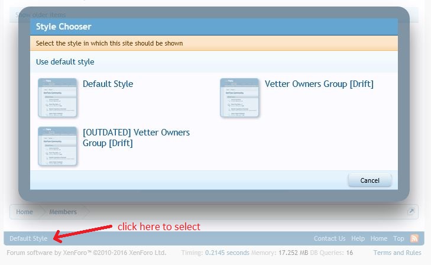Jump to Top via footer link
This screenshot has height=265, width=431.
pos(398,238)
